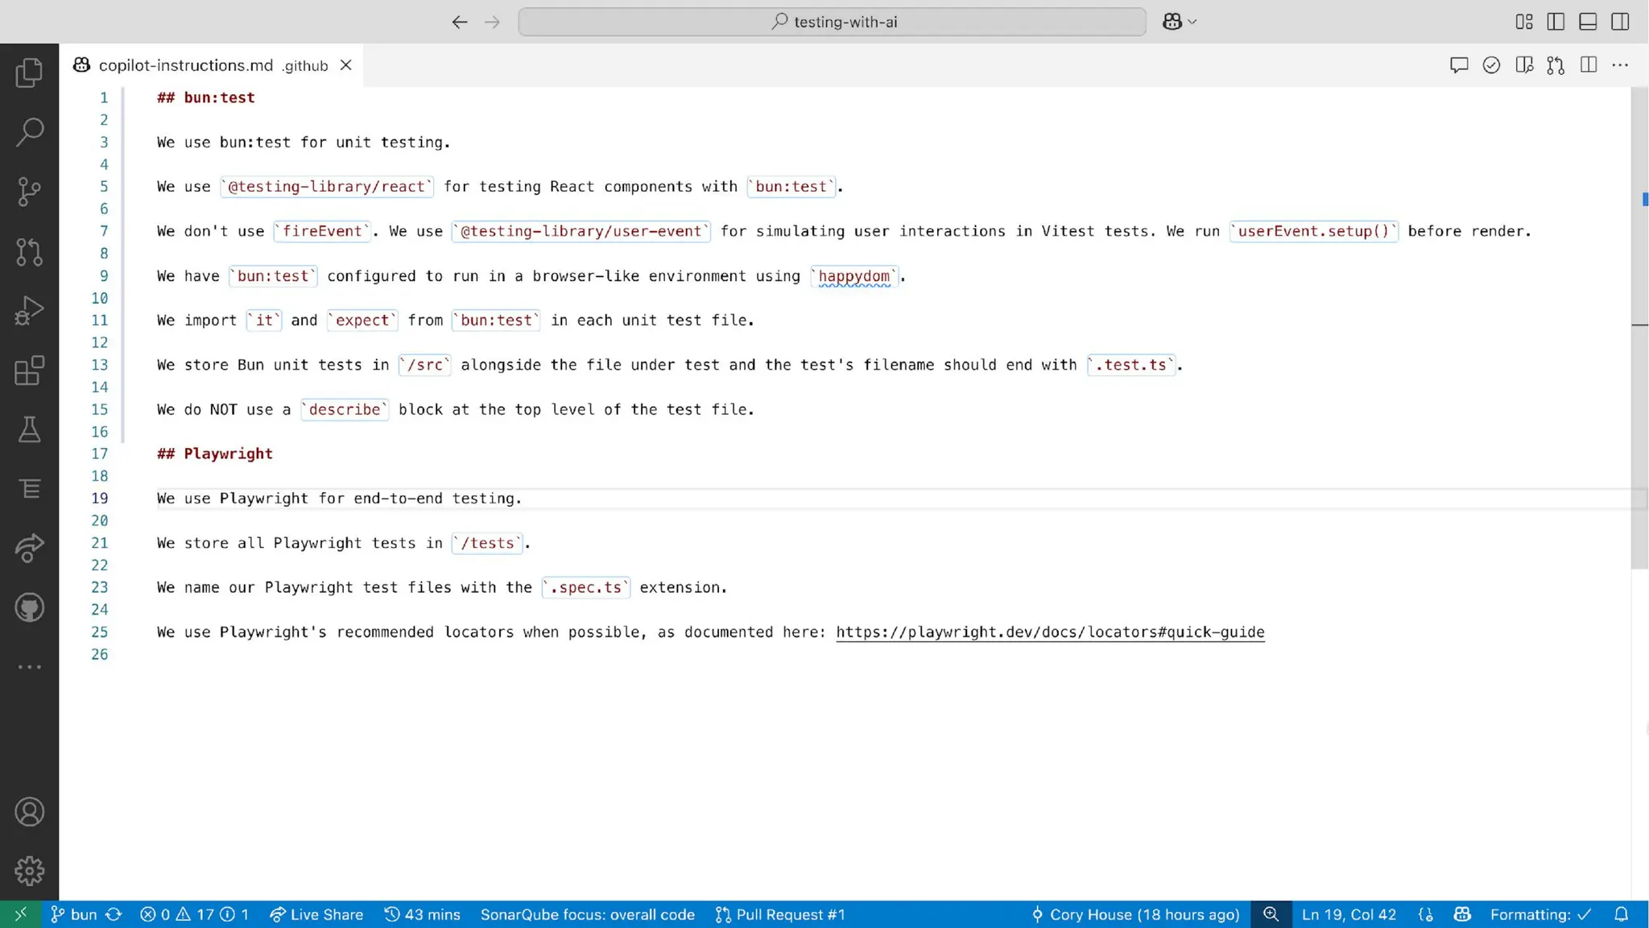Open Manage gear settings menu
Viewport: 1649px width, 928px height.
click(29, 871)
